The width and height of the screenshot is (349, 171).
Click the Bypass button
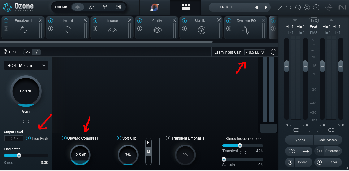(x=299, y=140)
